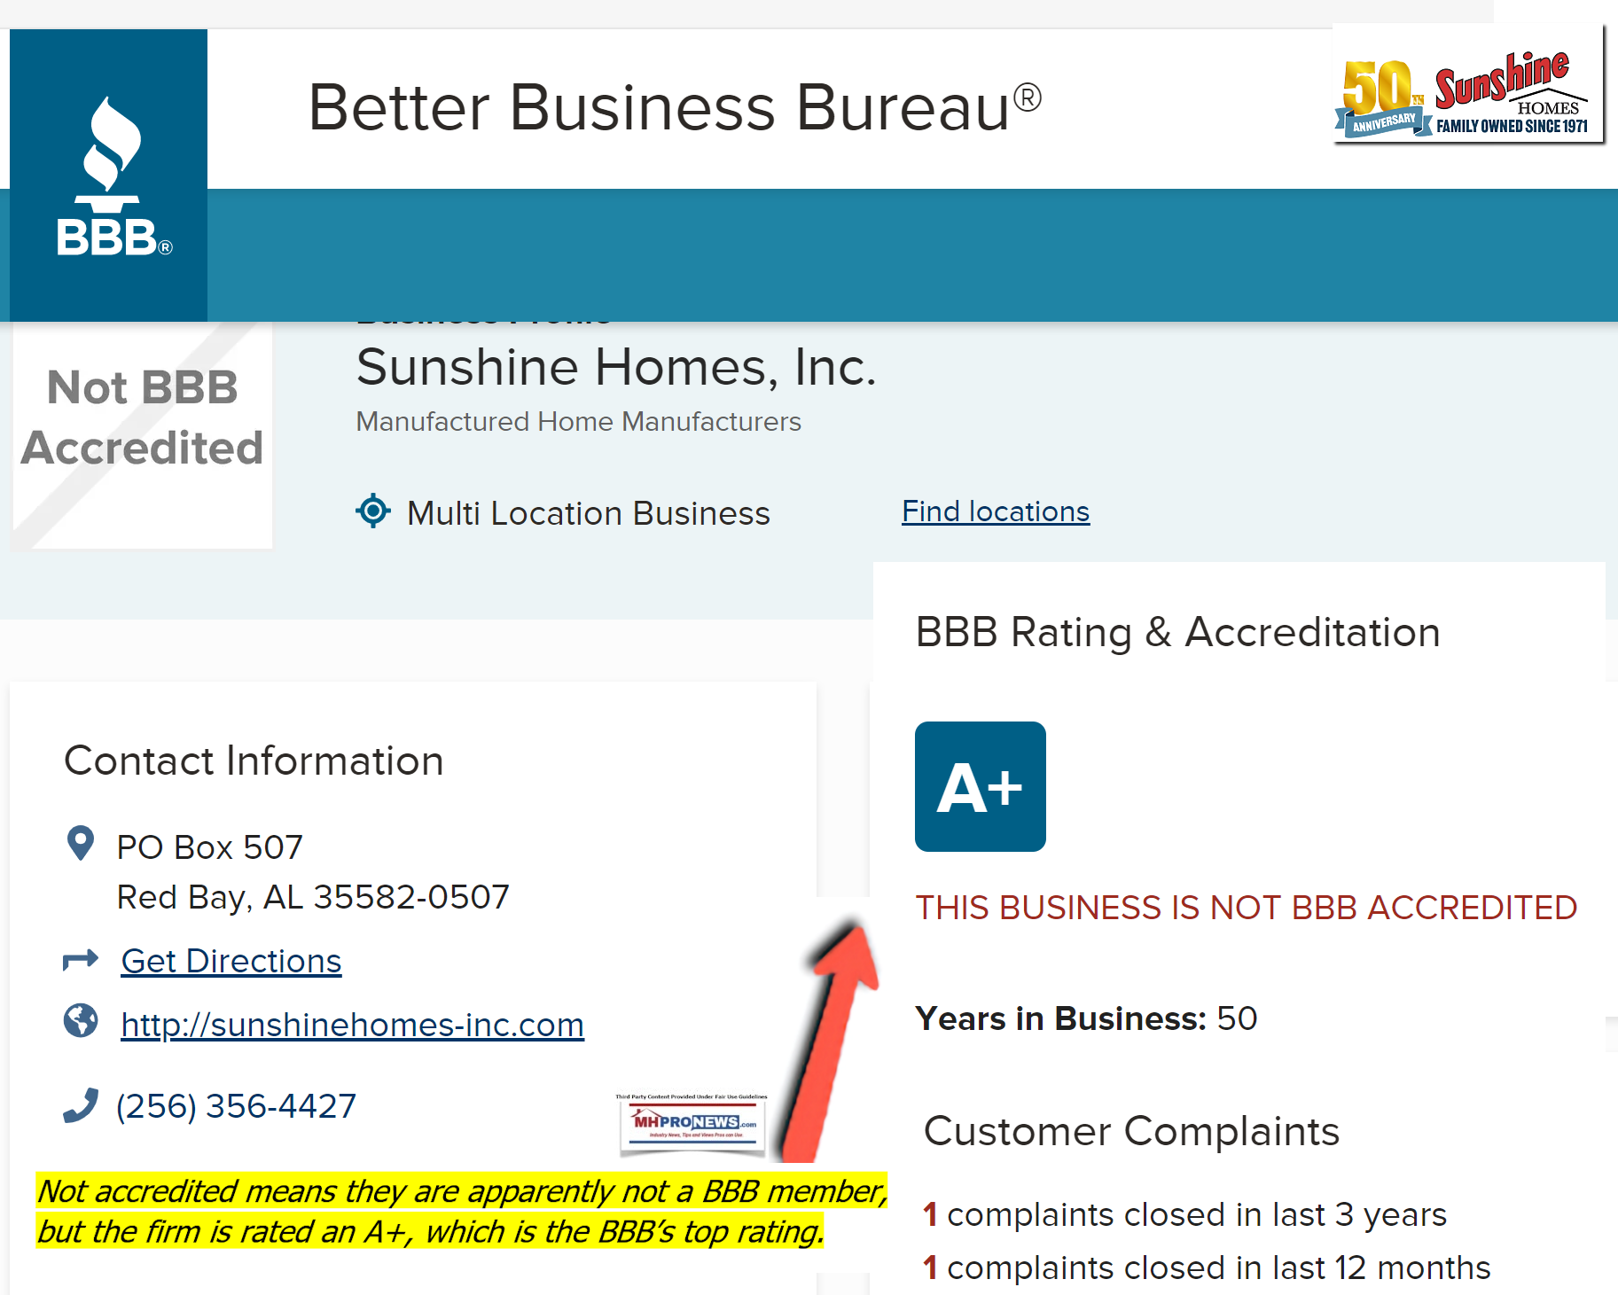Click the A+ rating badge
Image resolution: width=1618 pixels, height=1295 pixels.
[x=981, y=786]
